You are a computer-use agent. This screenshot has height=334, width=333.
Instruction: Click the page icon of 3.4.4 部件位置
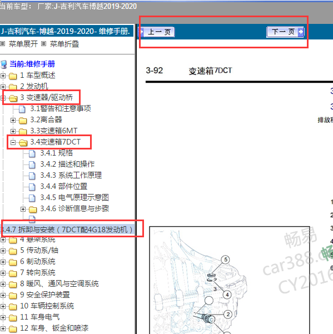[32, 187]
